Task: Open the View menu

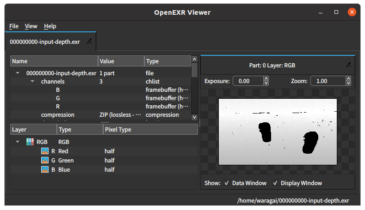Action: pos(31,26)
